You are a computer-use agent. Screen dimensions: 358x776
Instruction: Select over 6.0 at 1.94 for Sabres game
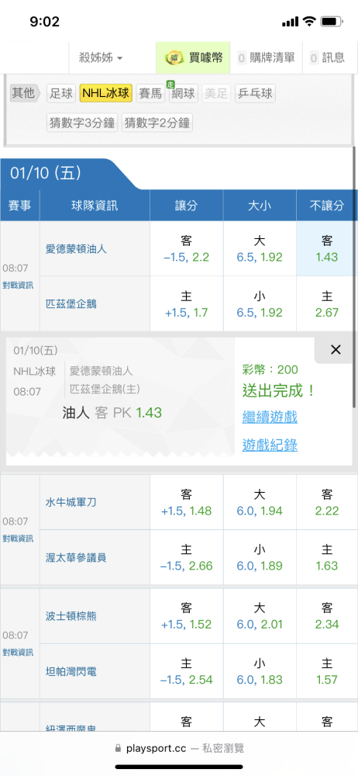tap(260, 502)
